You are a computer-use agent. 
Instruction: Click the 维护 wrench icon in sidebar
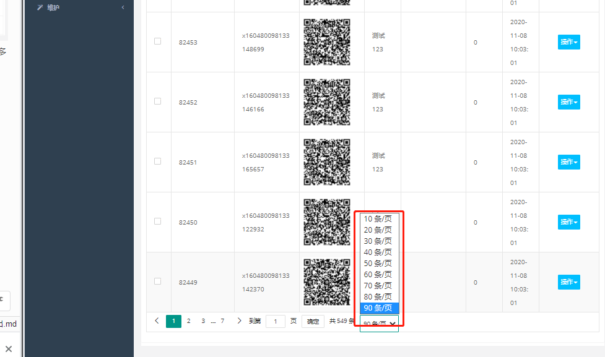[x=40, y=7]
